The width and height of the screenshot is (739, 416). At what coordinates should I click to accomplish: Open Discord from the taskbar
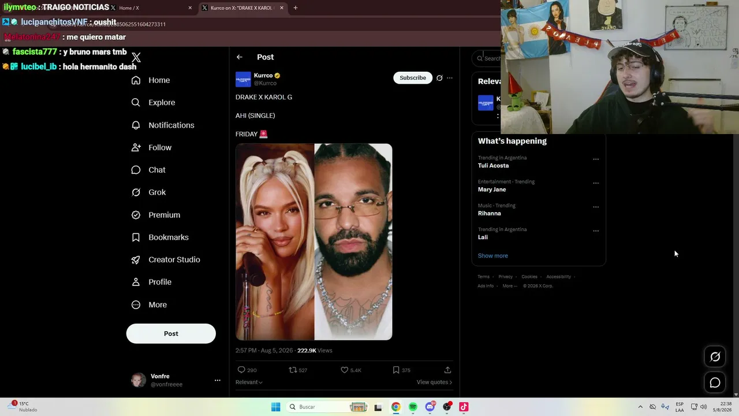coord(430,407)
